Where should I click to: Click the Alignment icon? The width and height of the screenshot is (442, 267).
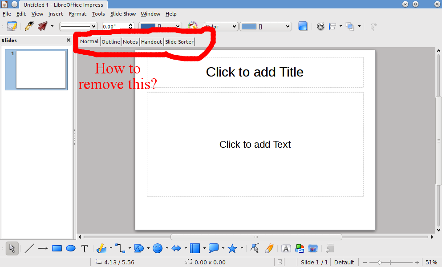[x=333, y=26]
